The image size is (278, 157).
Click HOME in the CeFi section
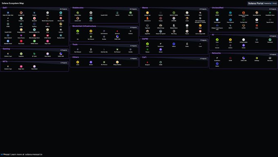(x=160, y=62)
